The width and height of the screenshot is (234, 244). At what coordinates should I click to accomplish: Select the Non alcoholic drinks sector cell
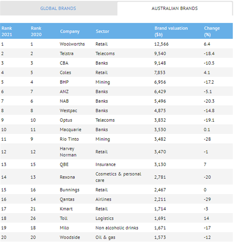[117, 228]
